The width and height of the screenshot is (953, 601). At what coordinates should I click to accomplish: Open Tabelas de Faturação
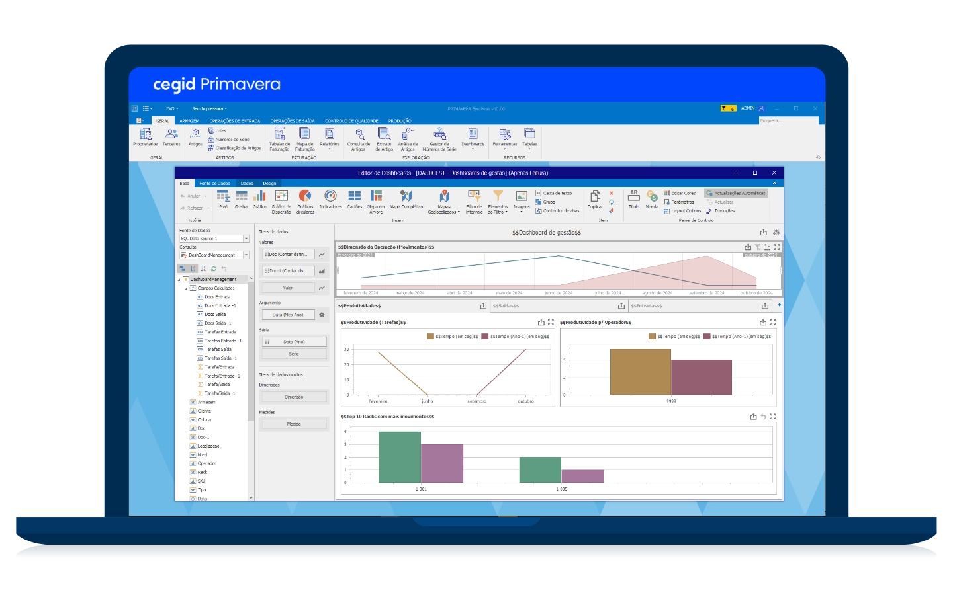tap(279, 140)
